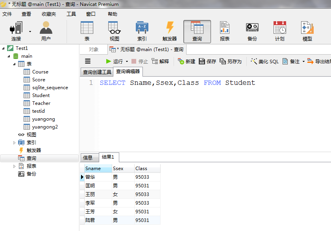Click the hamburger menu icon in query toolbar
Image resolution: width=331 pixels, height=231 pixels.
point(88,61)
